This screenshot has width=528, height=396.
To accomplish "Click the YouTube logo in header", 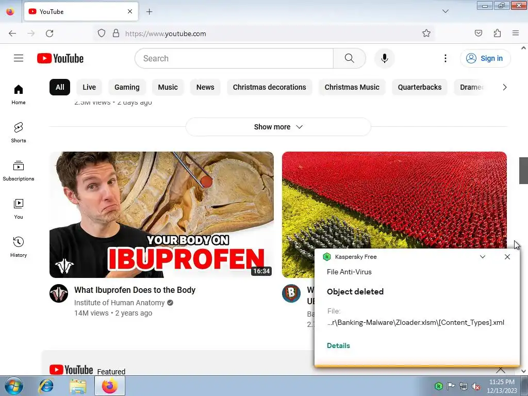I will tap(60, 58).
